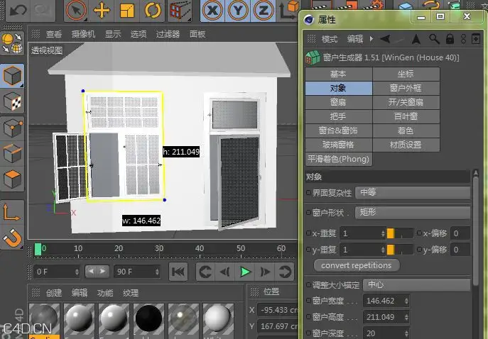This screenshot has height=339, width=488.
Task: Open the 选项 viewport menu
Action: pos(139,34)
